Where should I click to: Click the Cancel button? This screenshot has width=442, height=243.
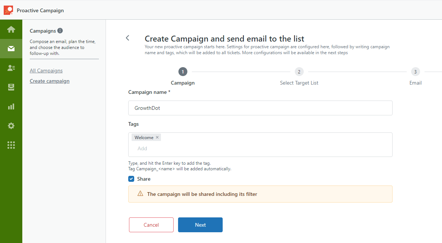click(x=151, y=225)
